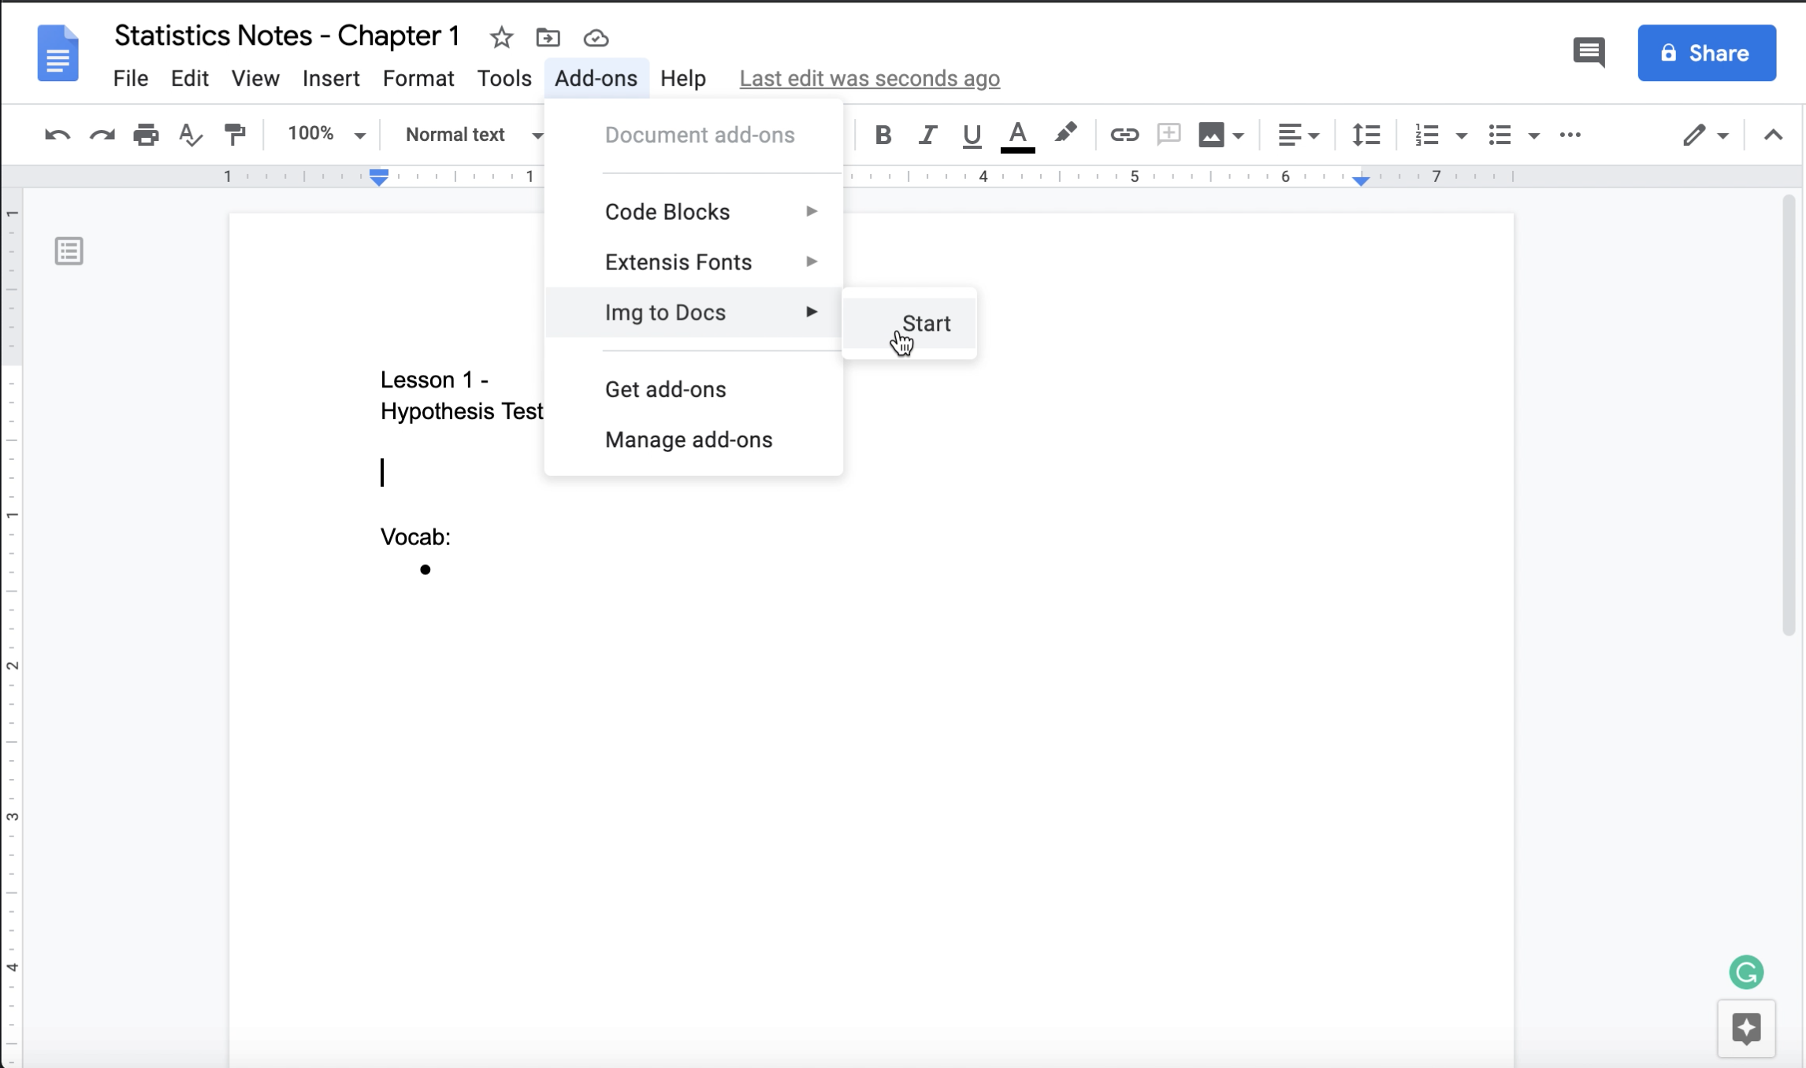This screenshot has width=1806, height=1068.
Task: Click the Insert link icon
Action: (1124, 135)
